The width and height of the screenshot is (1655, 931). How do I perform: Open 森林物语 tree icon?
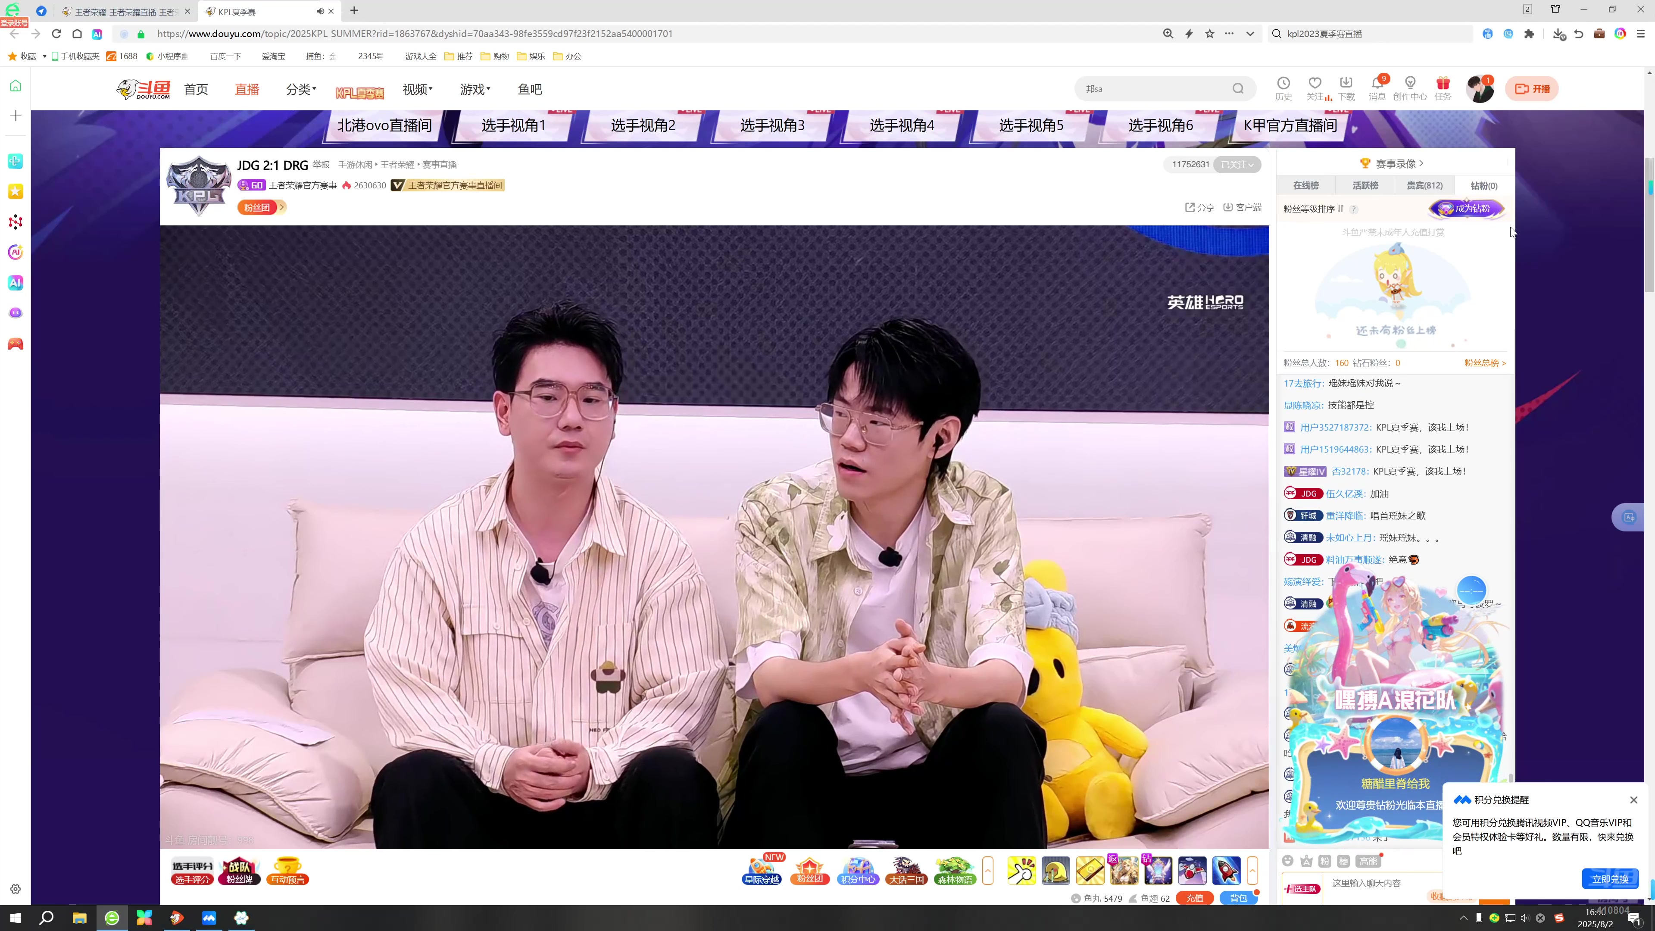(955, 871)
